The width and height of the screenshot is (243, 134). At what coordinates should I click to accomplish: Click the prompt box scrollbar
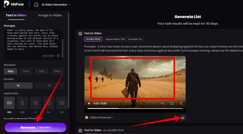pyautogui.click(x=63, y=48)
